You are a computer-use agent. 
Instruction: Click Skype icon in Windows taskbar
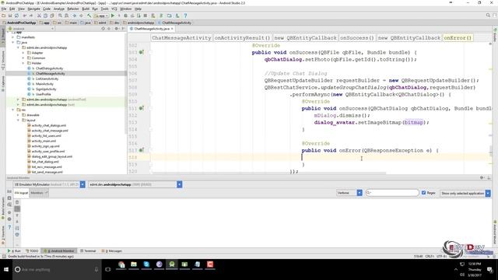pyautogui.click(x=146, y=264)
